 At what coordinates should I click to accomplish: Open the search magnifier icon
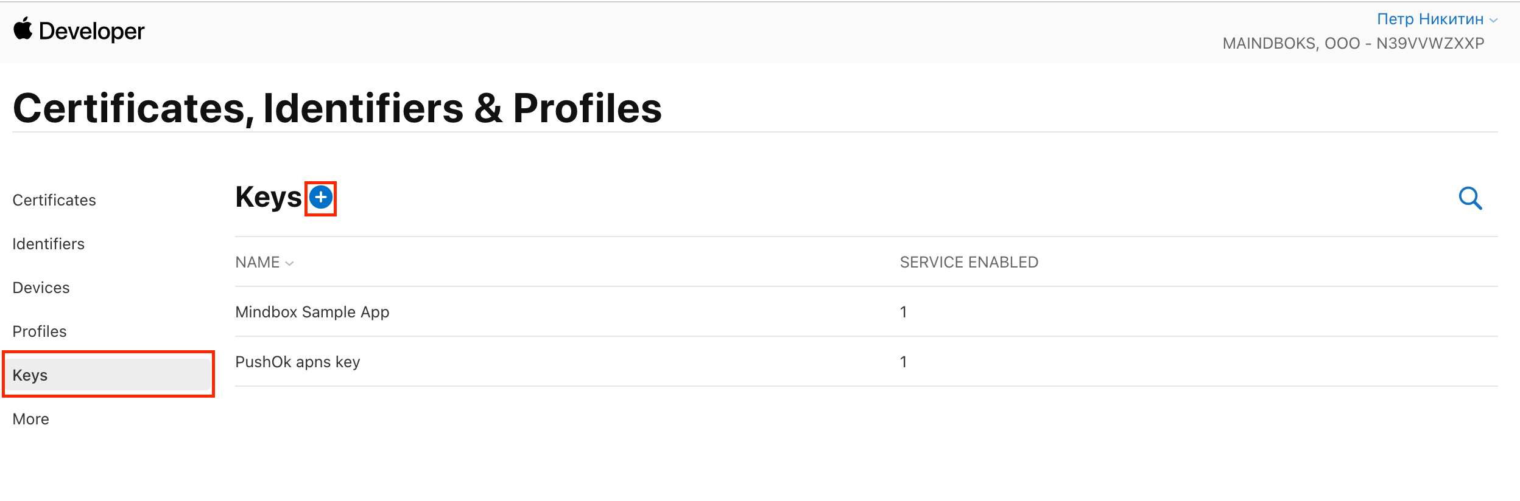pos(1471,198)
